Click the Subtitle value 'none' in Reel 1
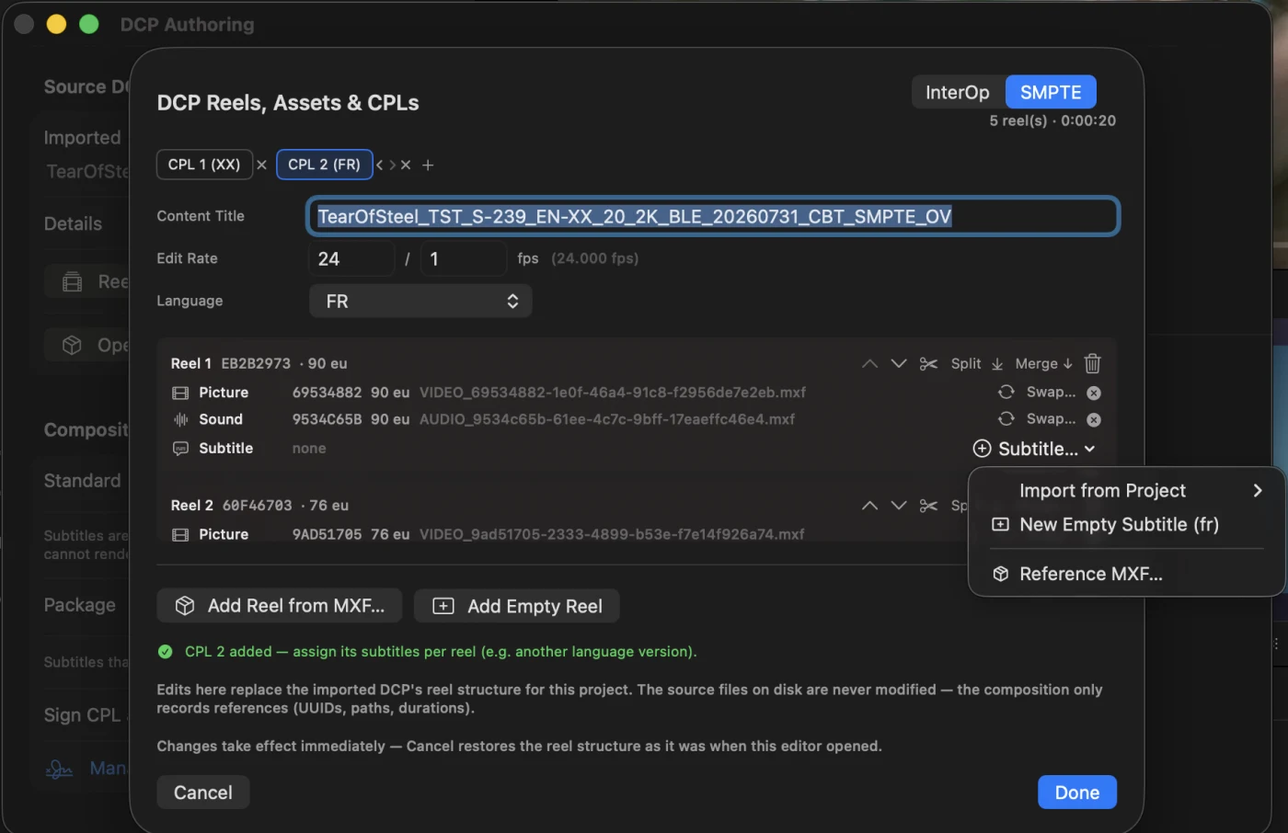Viewport: 1288px width, 833px height. point(309,449)
